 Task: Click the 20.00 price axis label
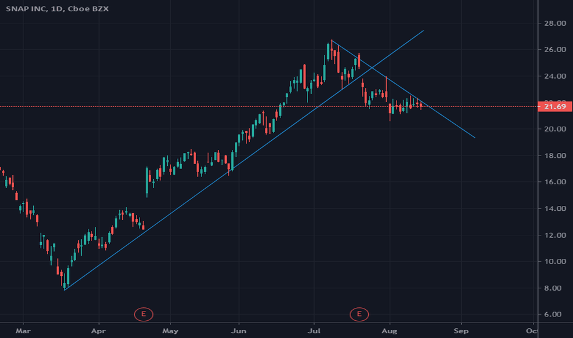(555, 129)
